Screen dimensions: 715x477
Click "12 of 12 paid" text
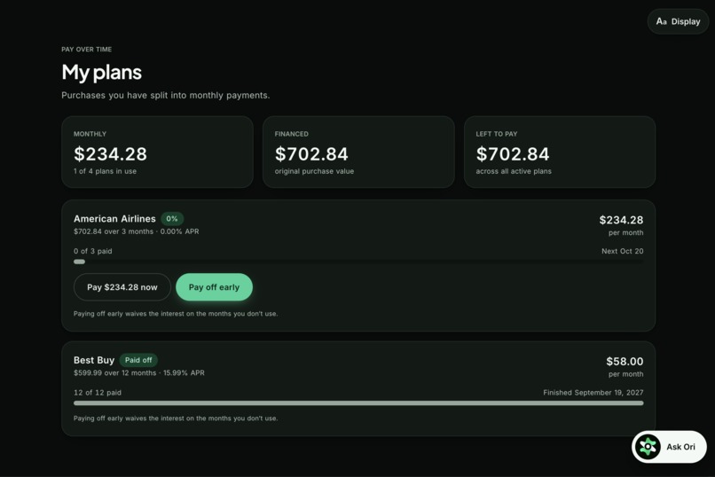pos(98,392)
